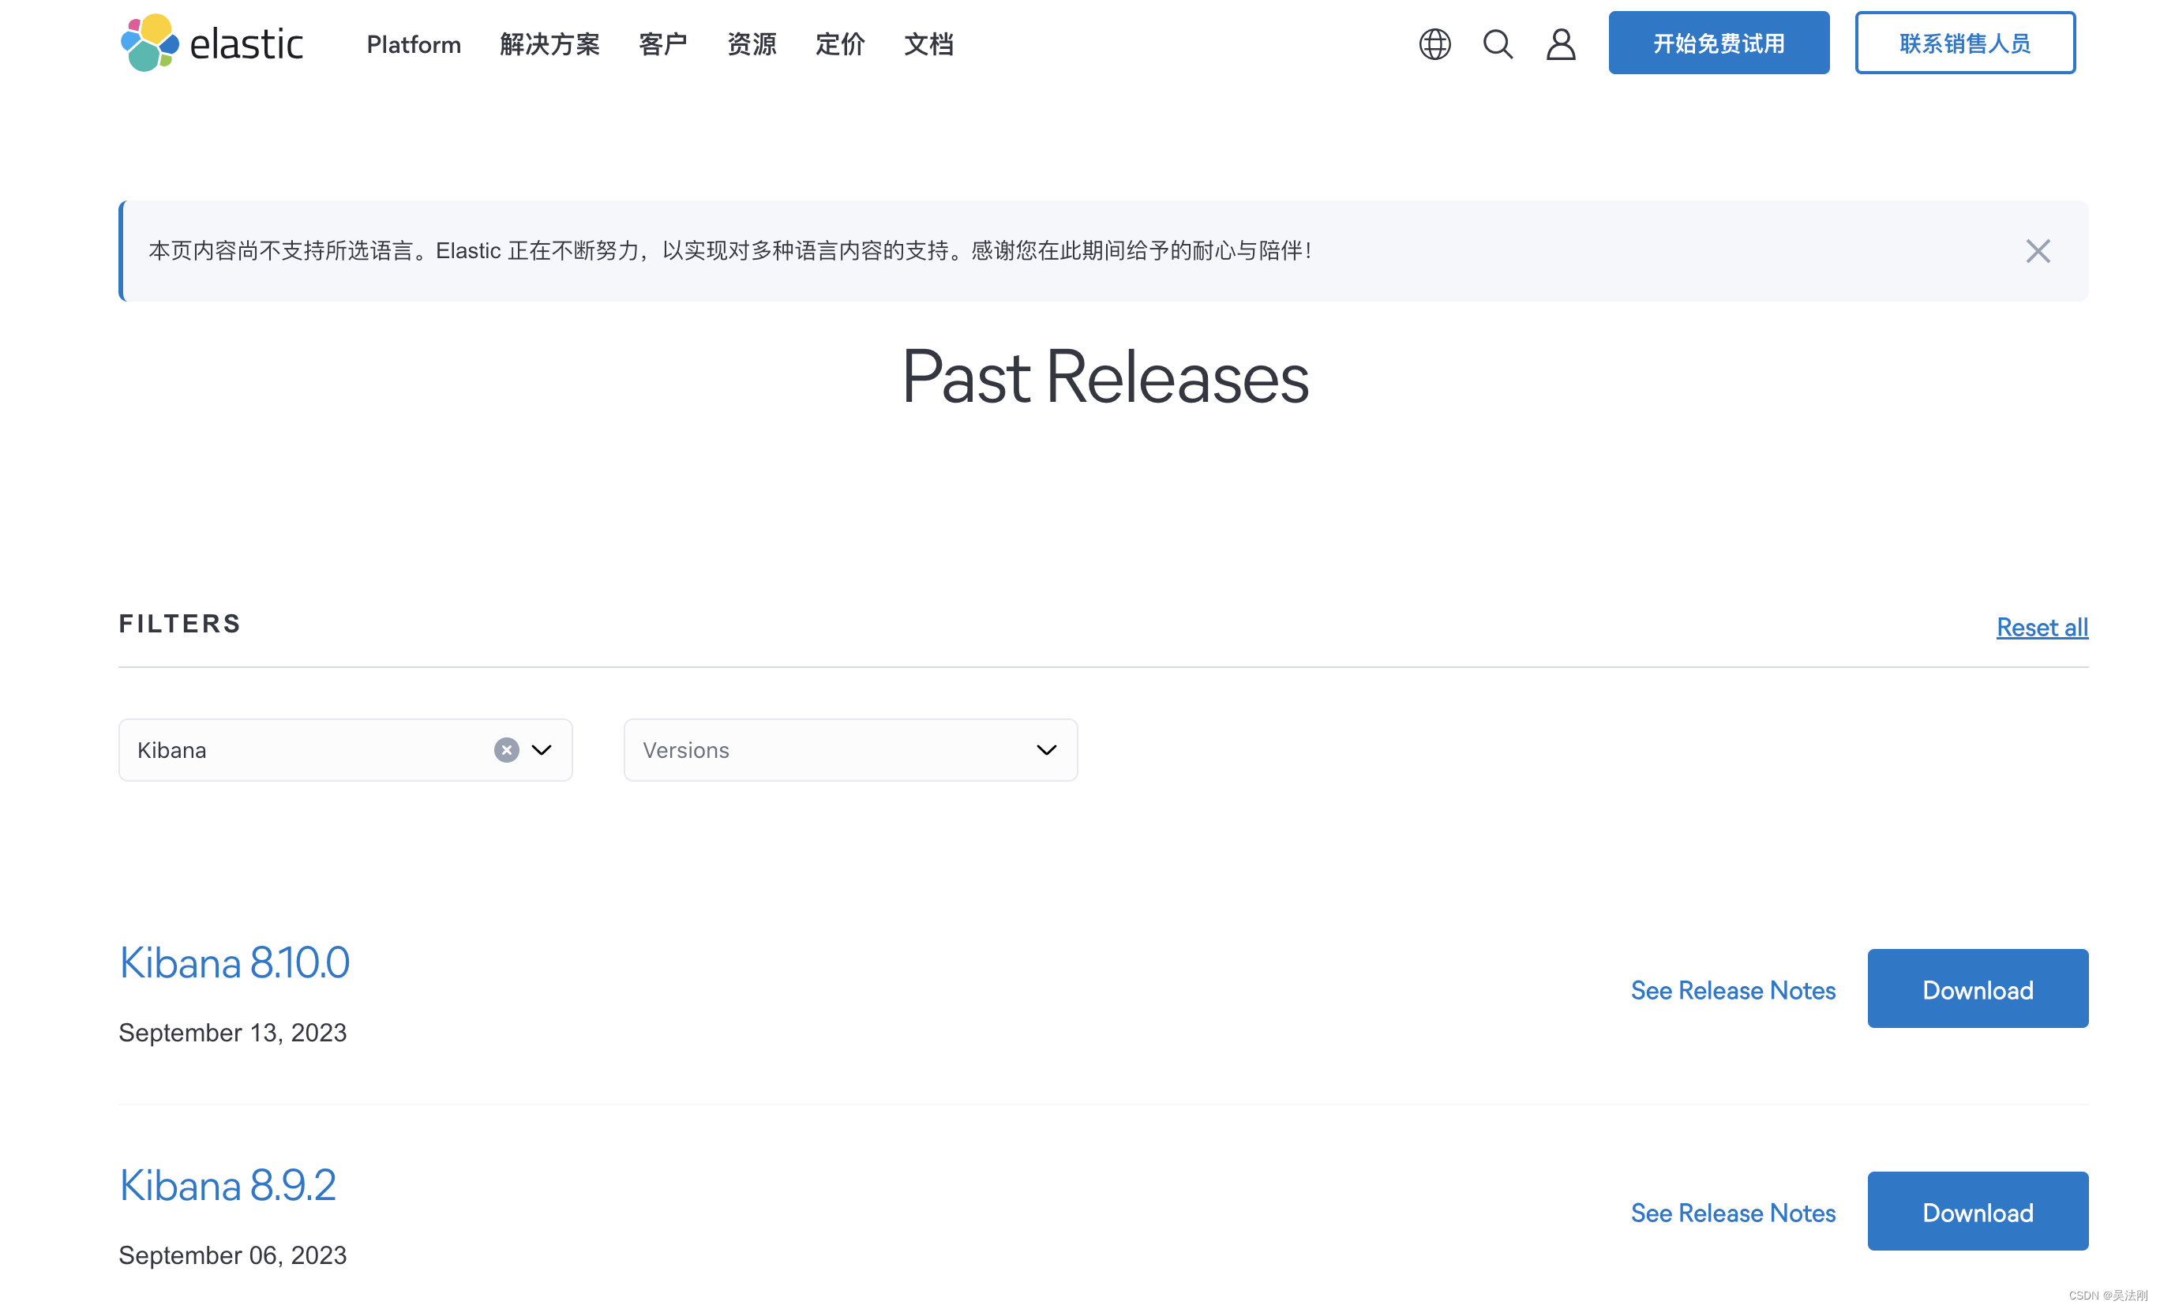Click the Elastic logo
The width and height of the screenshot is (2160, 1309).
(212, 42)
